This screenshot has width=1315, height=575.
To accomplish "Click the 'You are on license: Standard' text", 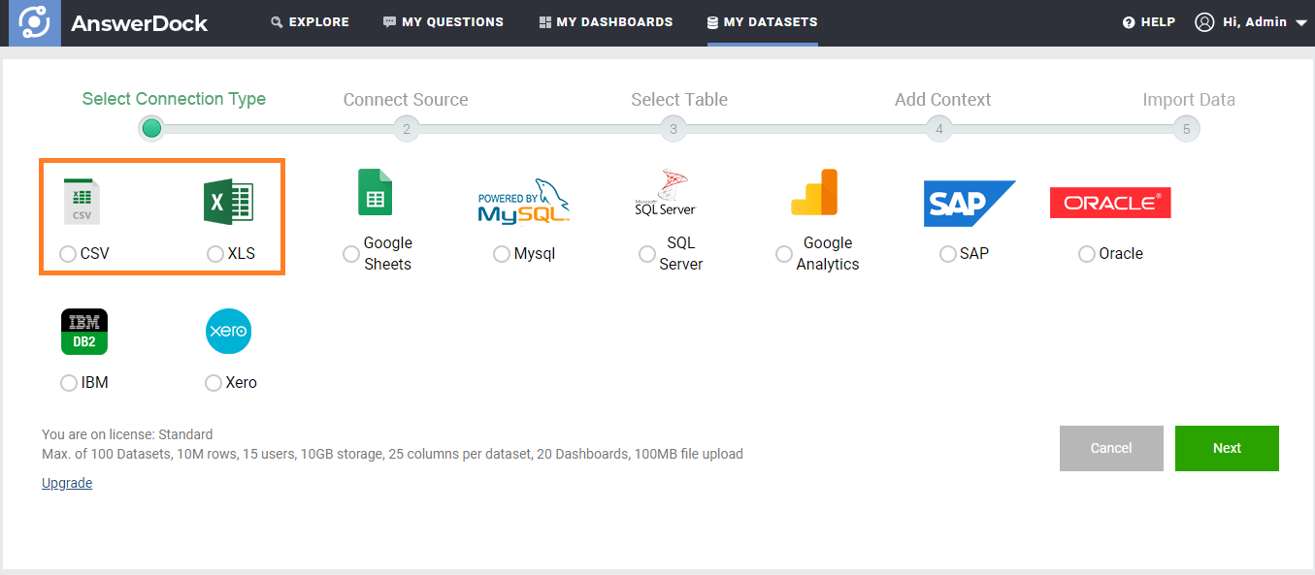I will click(127, 434).
